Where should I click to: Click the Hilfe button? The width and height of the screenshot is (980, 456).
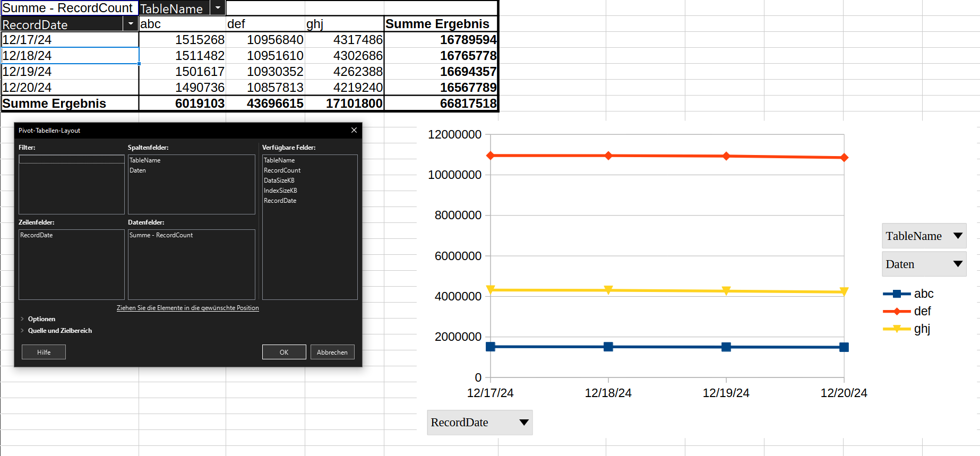tap(44, 352)
